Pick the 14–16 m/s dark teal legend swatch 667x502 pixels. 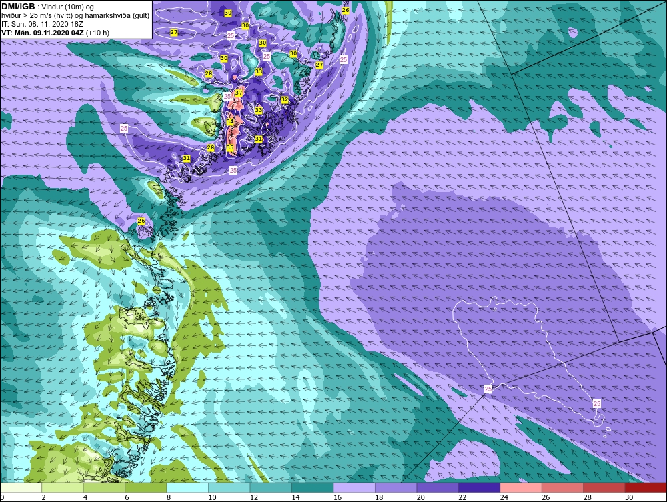313,487
